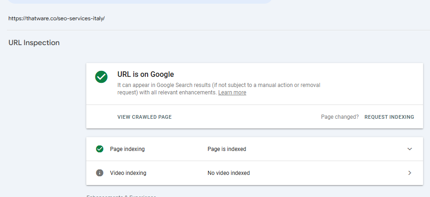Click VIEW CRAWLED PAGE

point(144,117)
